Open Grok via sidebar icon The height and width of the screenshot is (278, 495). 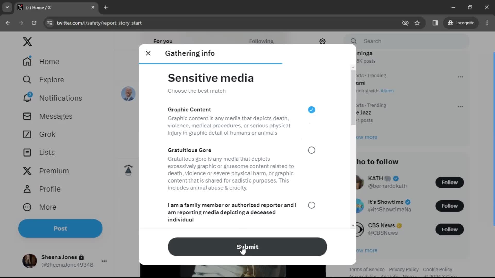tap(27, 134)
